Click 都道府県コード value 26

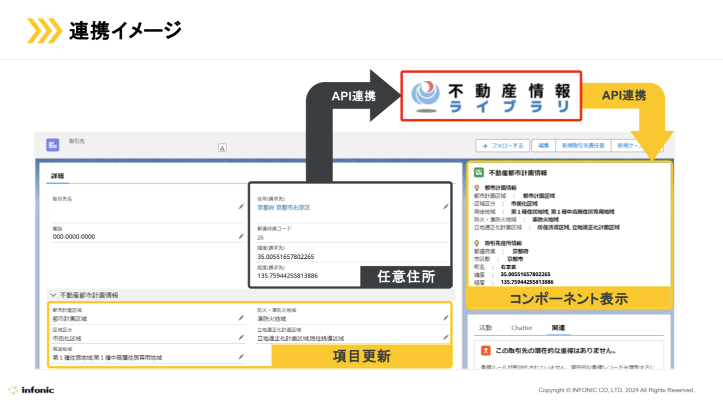(260, 237)
